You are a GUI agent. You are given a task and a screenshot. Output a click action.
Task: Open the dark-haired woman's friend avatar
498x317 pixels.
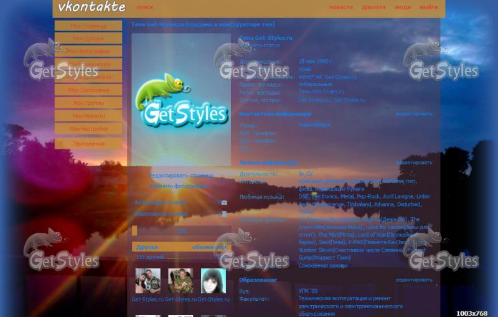[213, 281]
